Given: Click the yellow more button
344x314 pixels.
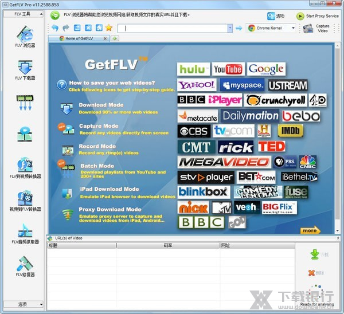Looking at the screenshot, I should pyautogui.click(x=309, y=230).
